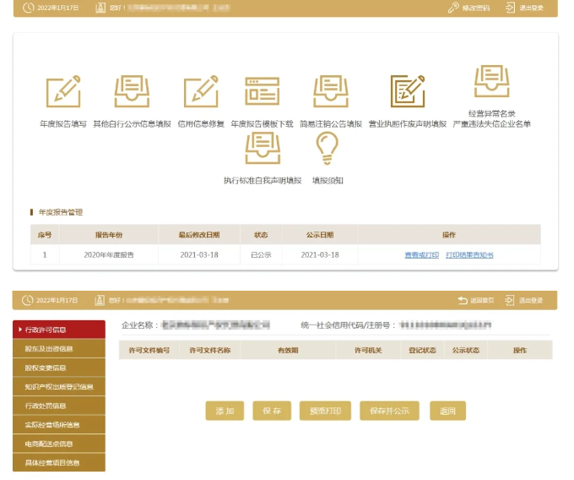Open the 简易注销公告填报 icon
Image resolution: width=574 pixels, height=480 pixels.
(331, 92)
